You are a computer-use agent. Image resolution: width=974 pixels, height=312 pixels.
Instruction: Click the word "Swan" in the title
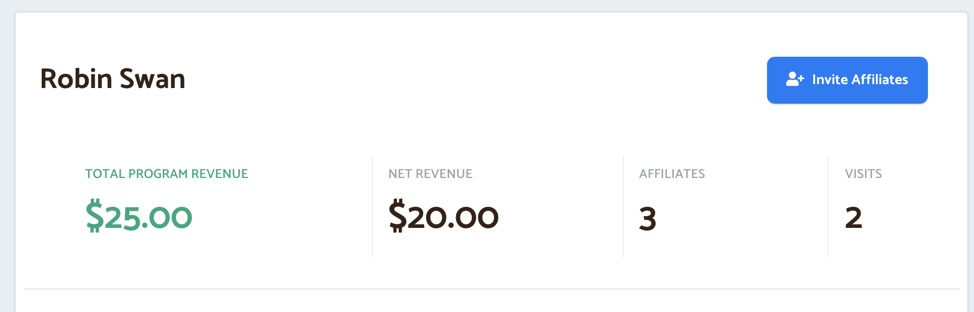point(152,79)
